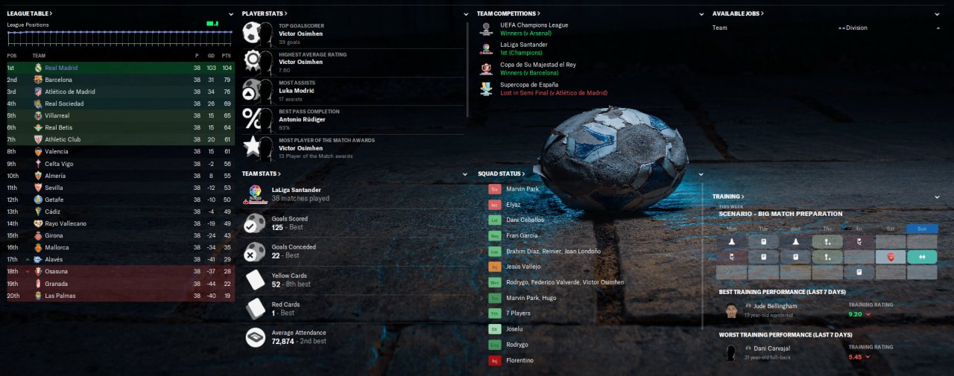Click the Average Attendance stadium icon
This screenshot has width=954, height=376.
pos(256,337)
